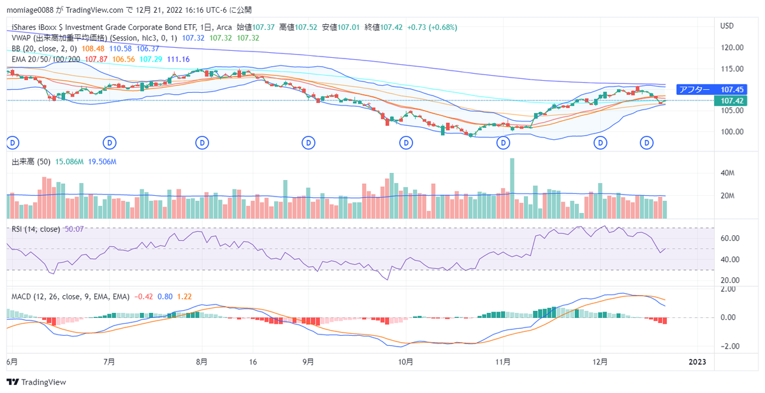Click the 60.00 RSI axis label
The image size is (765, 393).
(730, 238)
